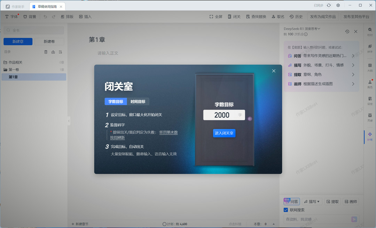Expand the 提取 章纲、角色 suggestion row

pos(321,74)
